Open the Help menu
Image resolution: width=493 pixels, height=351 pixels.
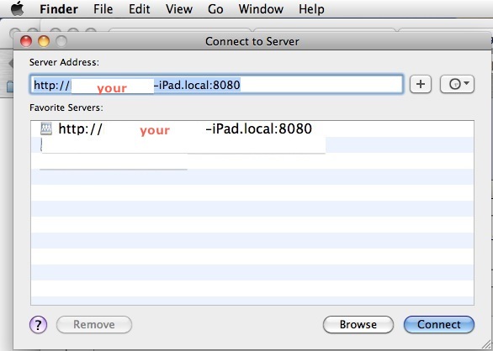[311, 9]
